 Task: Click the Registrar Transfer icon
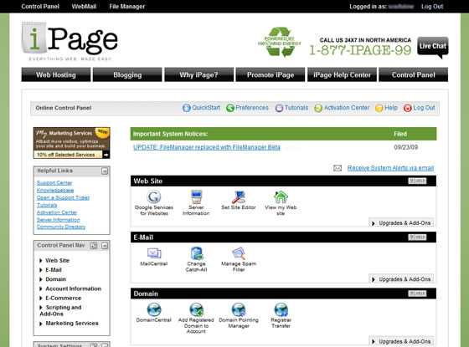click(281, 309)
